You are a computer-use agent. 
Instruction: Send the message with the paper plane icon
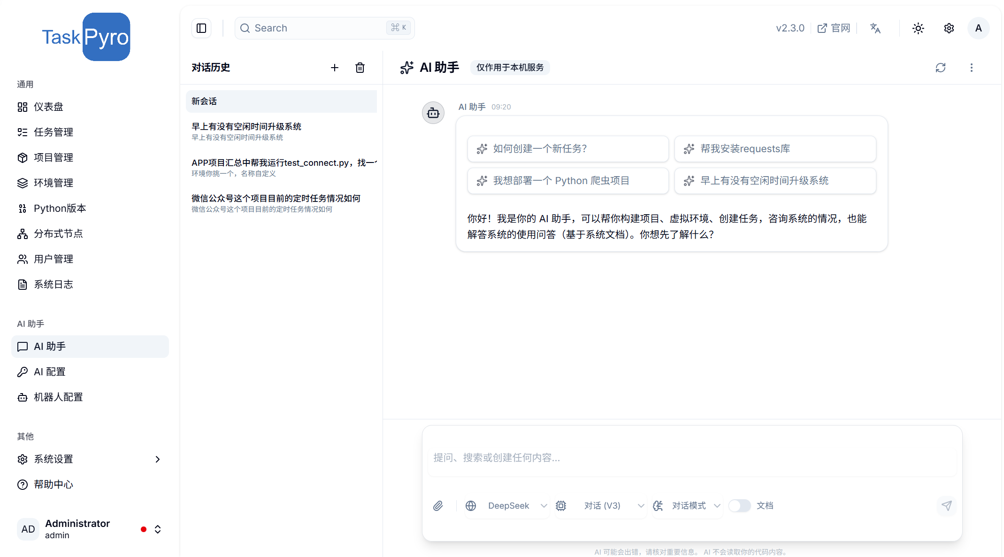[x=947, y=506]
